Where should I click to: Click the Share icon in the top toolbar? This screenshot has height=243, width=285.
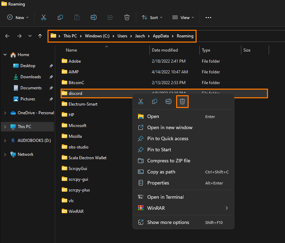(110, 17)
